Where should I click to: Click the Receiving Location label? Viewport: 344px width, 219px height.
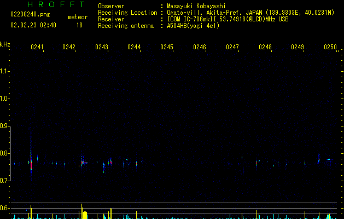pyautogui.click(x=127, y=13)
